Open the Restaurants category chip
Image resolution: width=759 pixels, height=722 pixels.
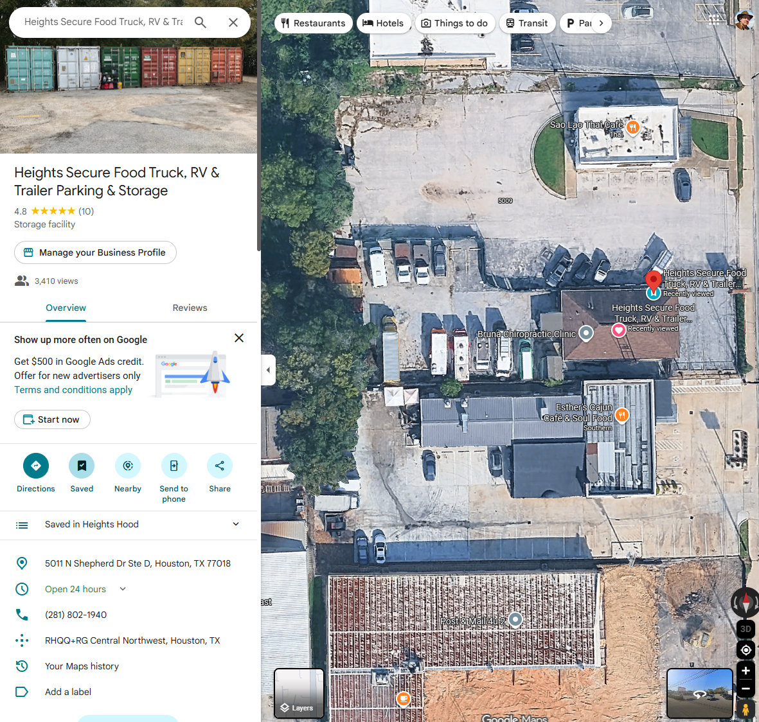click(313, 23)
